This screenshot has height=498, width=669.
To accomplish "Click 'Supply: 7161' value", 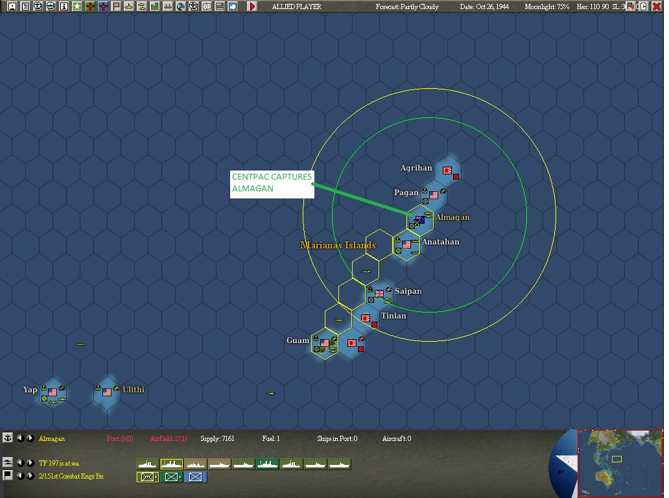I will (217, 439).
